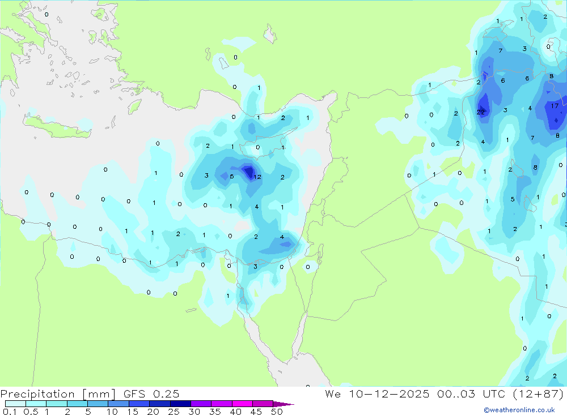The width and height of the screenshot is (567, 415).
Task: Click the 5–10 mm legend color swatch
Action: (x=98, y=404)
